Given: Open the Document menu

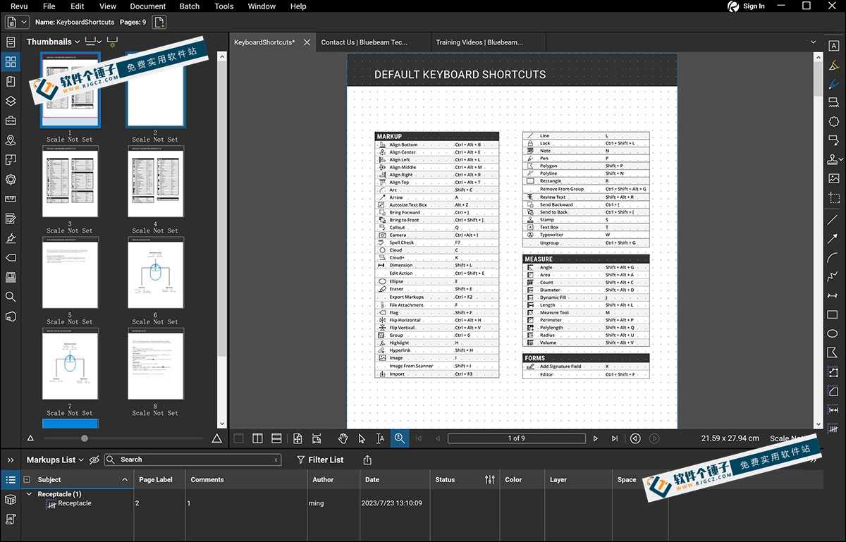Looking at the screenshot, I should click(x=148, y=6).
